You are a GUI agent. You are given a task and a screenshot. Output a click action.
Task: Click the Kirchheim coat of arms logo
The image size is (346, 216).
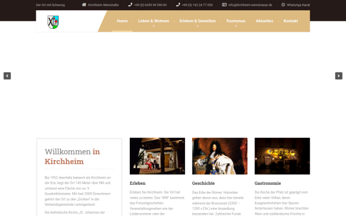point(53,22)
